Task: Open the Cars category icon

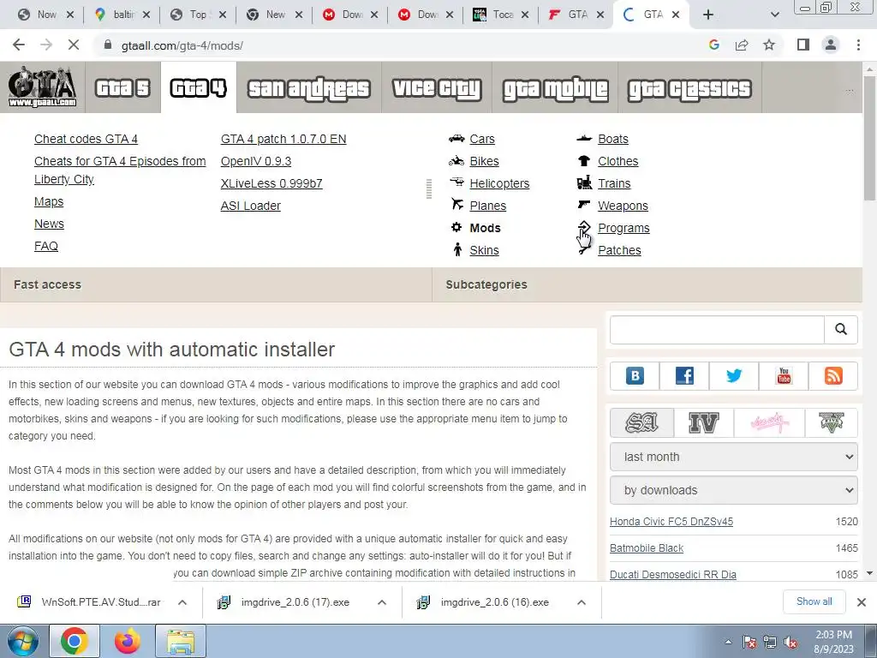Action: pyautogui.click(x=456, y=138)
